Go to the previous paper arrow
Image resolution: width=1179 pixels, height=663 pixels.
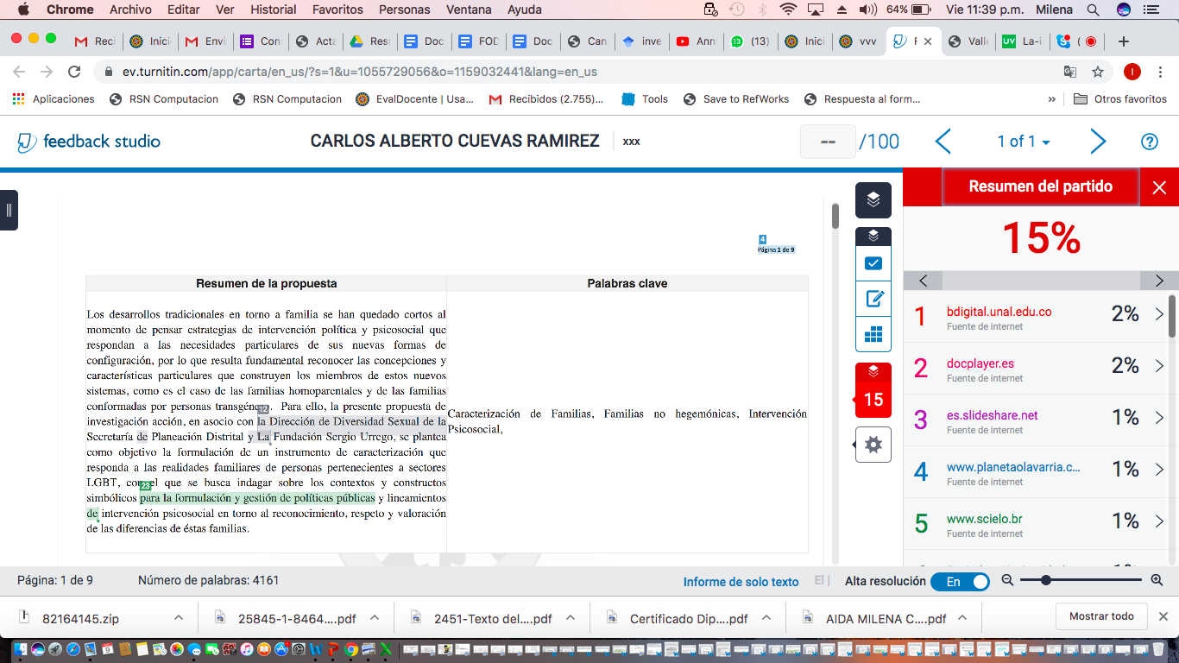943,142
